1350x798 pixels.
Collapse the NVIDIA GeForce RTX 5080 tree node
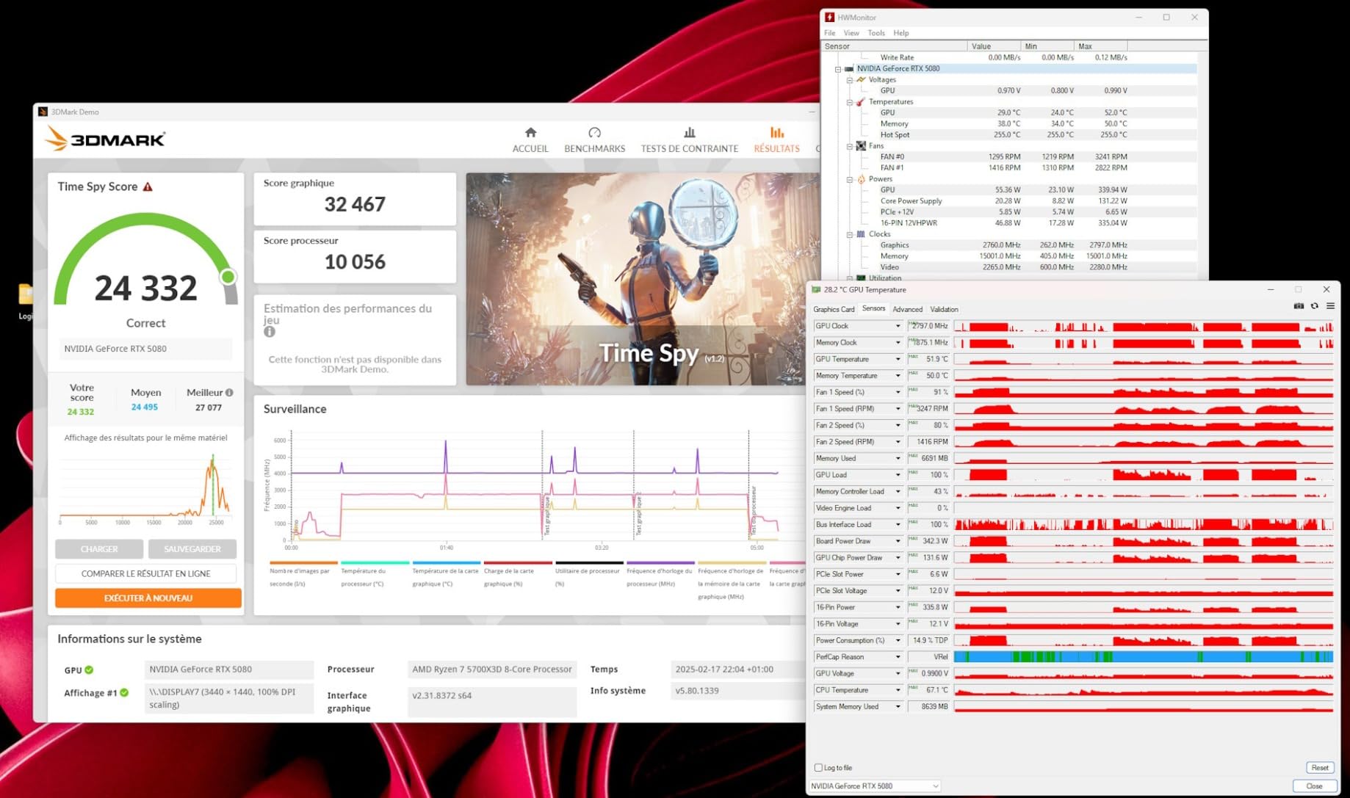tap(837, 69)
